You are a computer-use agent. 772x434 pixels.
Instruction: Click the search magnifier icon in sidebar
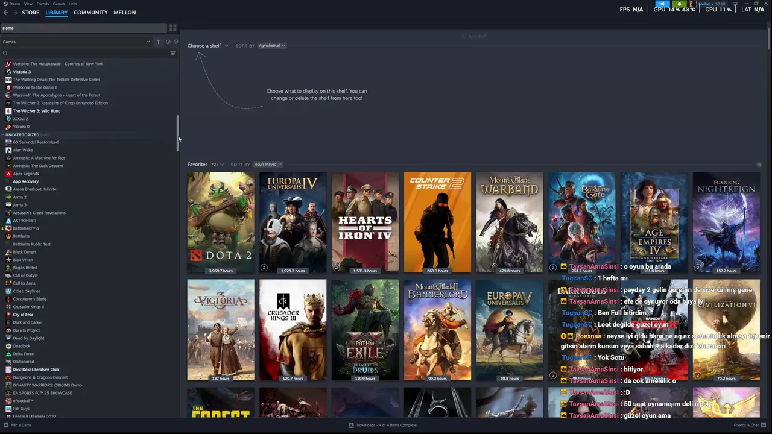5,53
